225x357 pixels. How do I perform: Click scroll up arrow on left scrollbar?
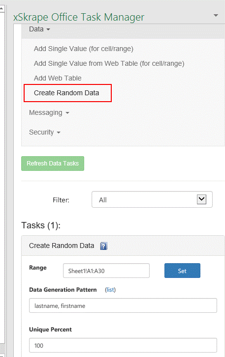click(x=1, y=9)
